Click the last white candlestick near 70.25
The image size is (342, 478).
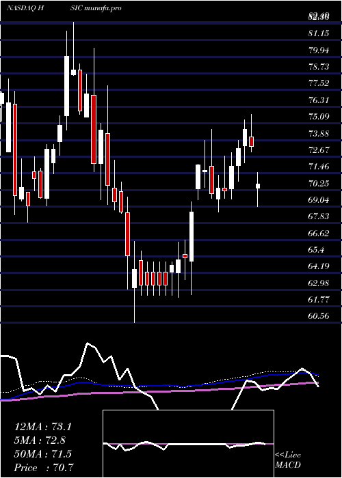click(258, 186)
